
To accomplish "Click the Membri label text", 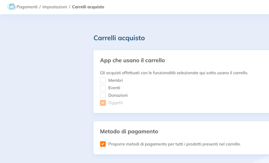I will [115, 80].
